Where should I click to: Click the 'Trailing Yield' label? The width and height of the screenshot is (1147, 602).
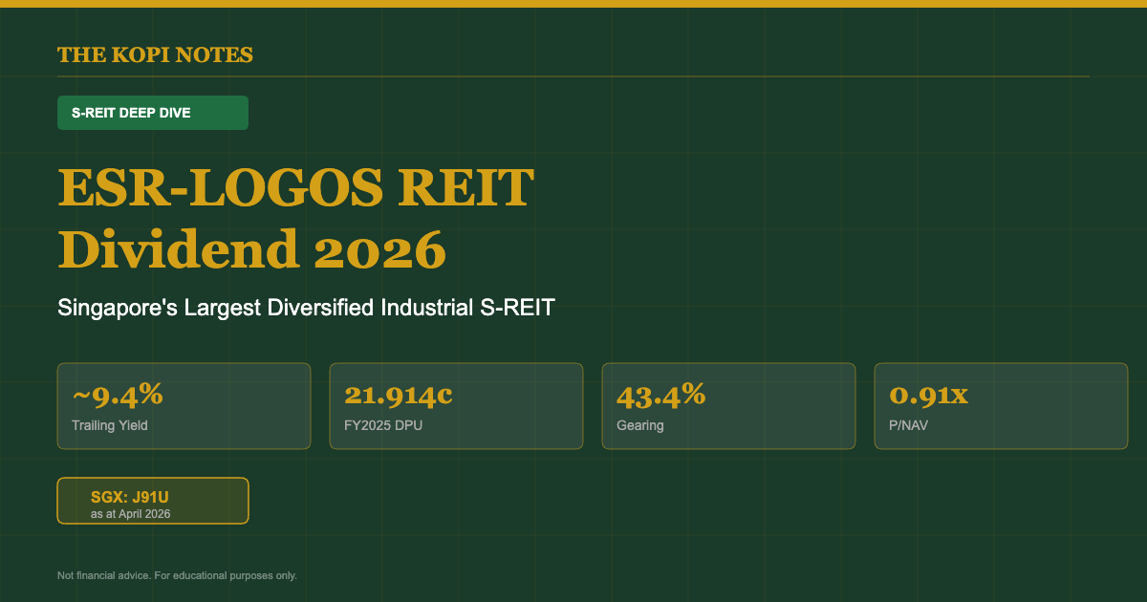pos(110,425)
